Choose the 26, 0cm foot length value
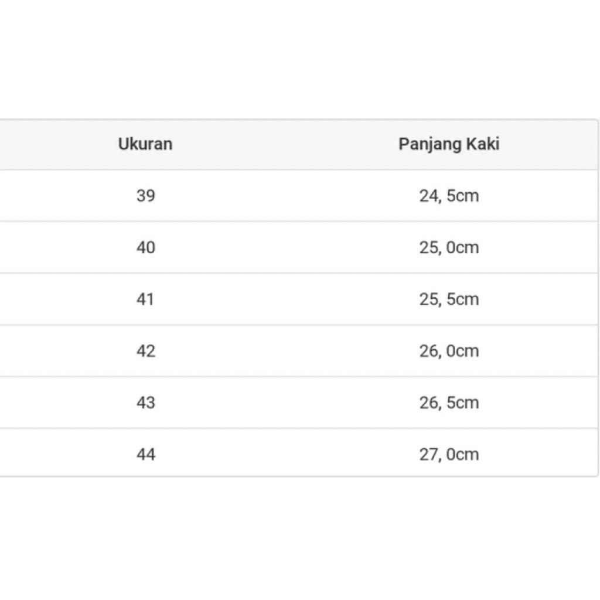Viewport: 600px width, 600px height. click(x=449, y=351)
